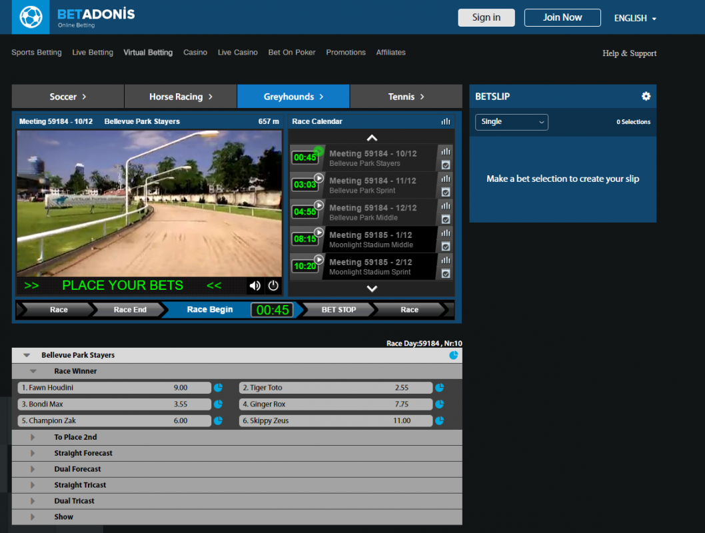Image resolution: width=705 pixels, height=533 pixels.
Task: Open pie chart stats for Skippy Zeus
Action: [439, 420]
